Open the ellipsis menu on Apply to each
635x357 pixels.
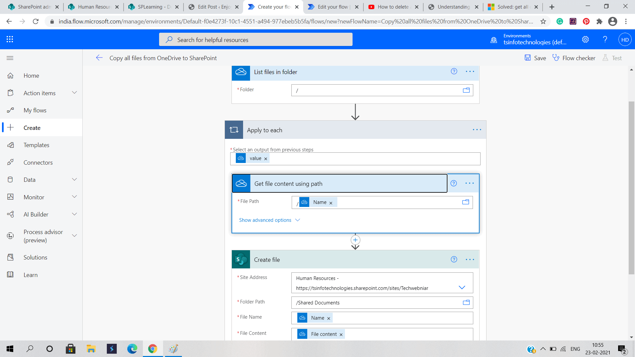(477, 130)
